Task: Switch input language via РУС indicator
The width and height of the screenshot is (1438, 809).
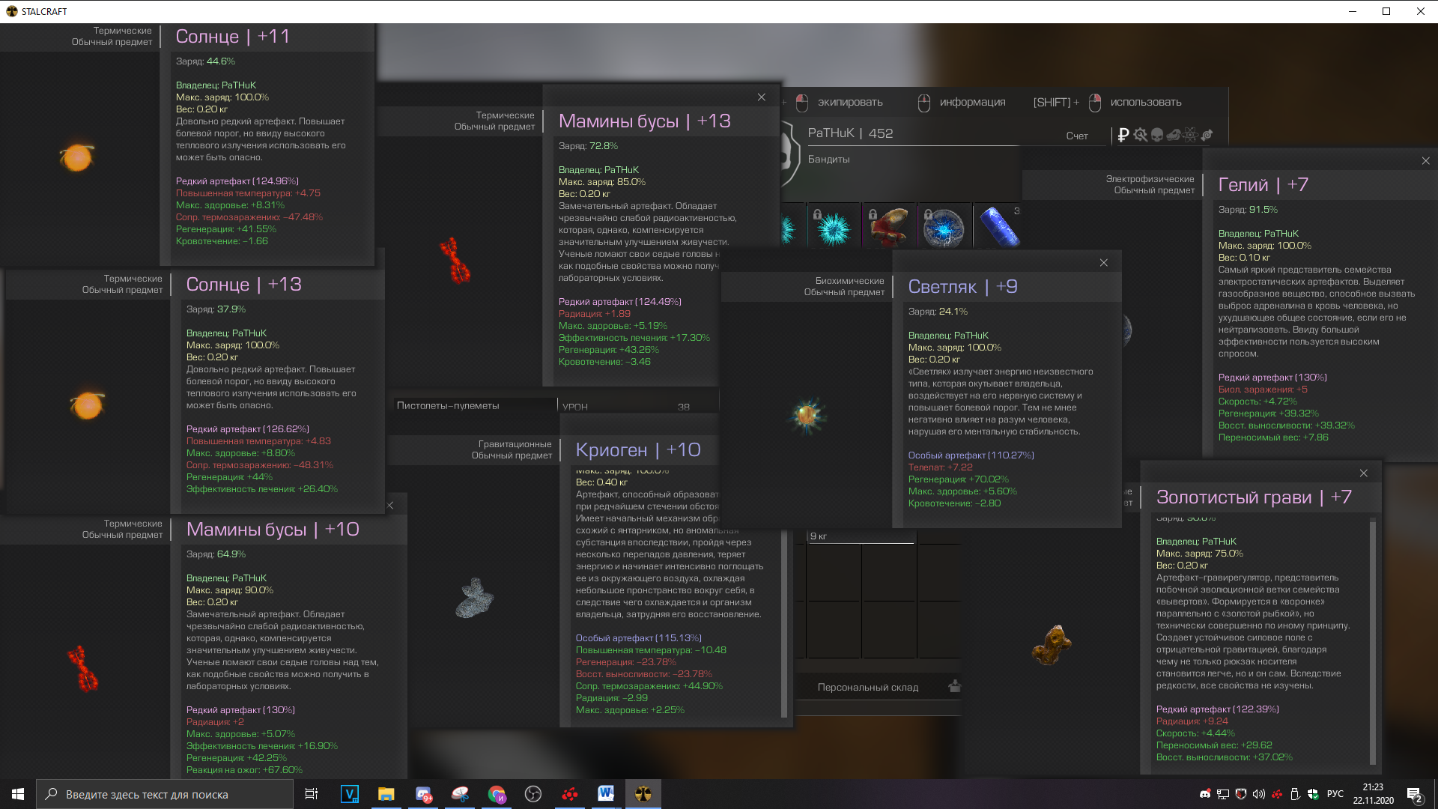Action: tap(1335, 794)
